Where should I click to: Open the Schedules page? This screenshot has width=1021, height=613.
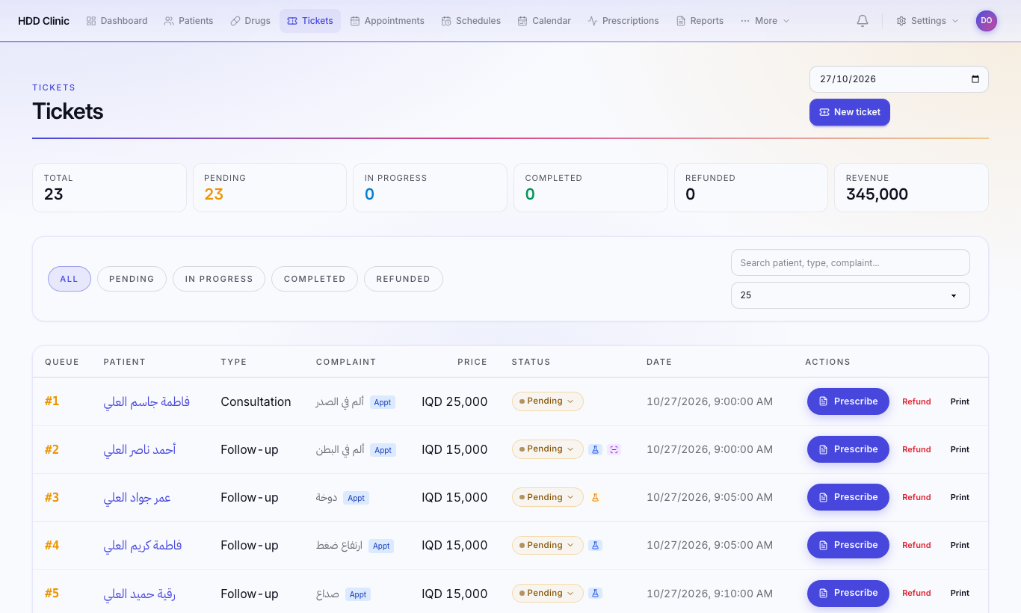[x=471, y=21]
